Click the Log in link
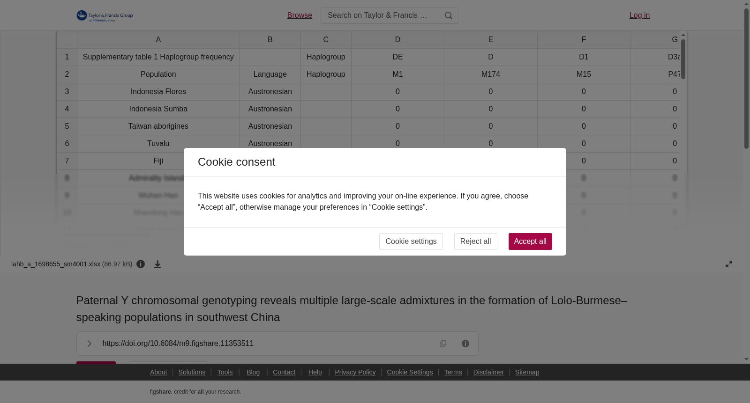Screen dimensions: 750x403 pos(639,15)
